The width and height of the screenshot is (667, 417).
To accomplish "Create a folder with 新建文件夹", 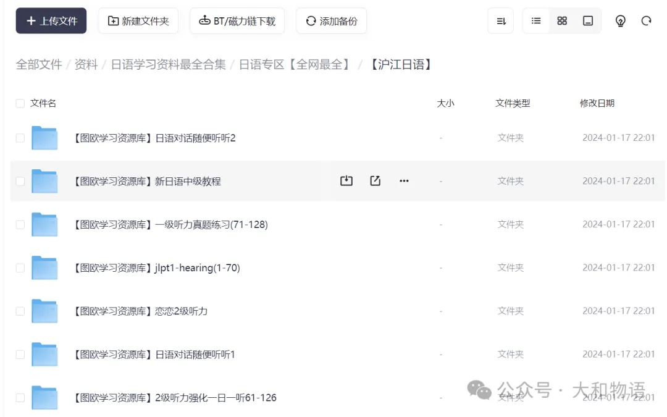I will click(138, 20).
